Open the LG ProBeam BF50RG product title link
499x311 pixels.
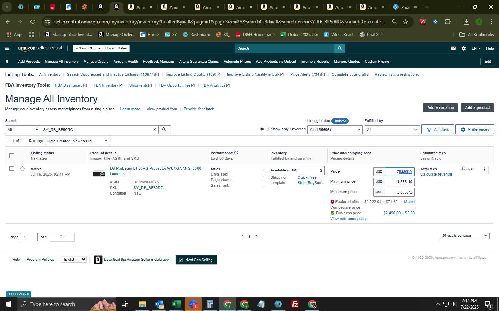[155, 171]
